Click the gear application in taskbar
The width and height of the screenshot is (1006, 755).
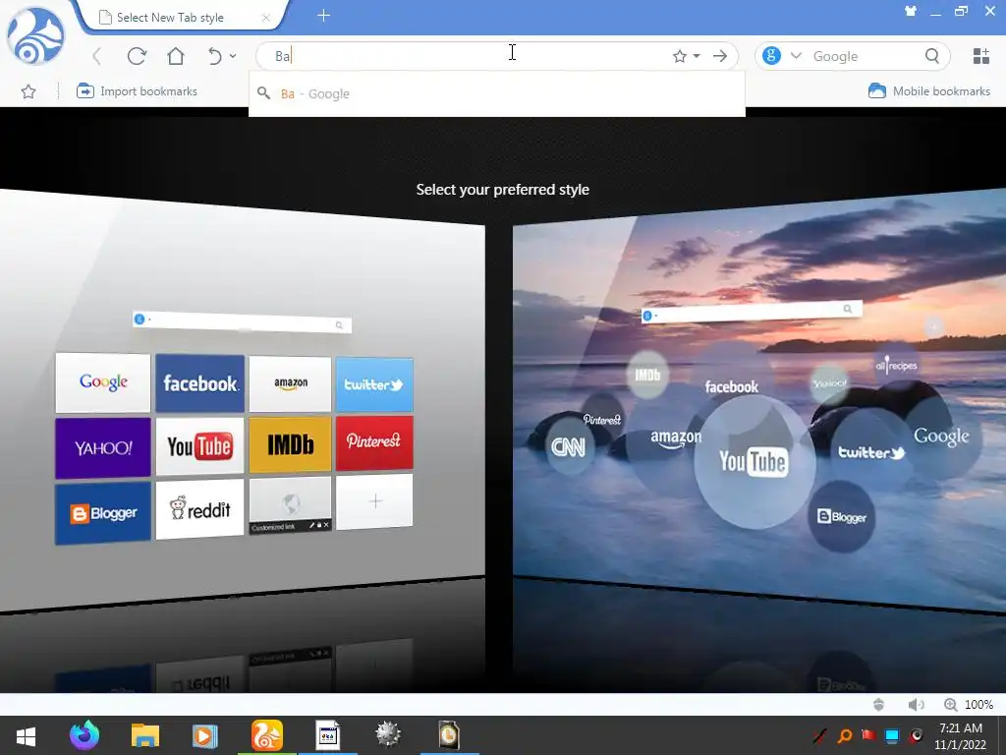coord(388,735)
